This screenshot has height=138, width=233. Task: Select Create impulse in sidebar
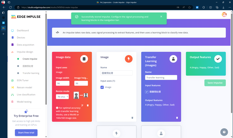click(x=30, y=59)
